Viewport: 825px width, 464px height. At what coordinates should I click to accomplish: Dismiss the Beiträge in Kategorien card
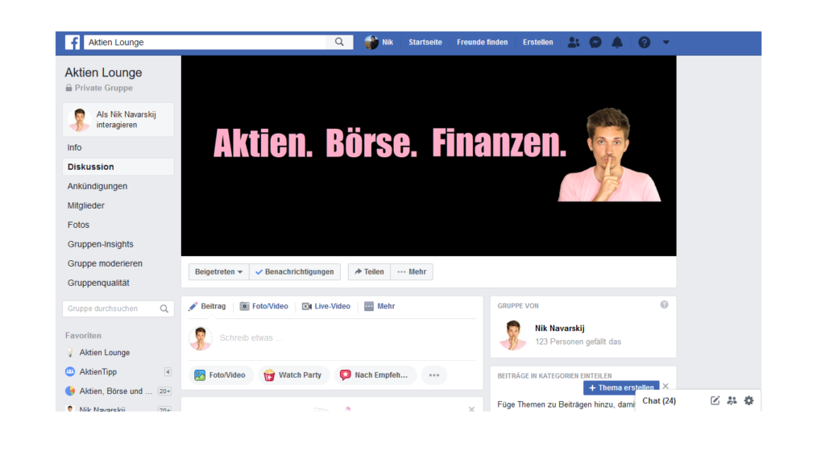665,386
